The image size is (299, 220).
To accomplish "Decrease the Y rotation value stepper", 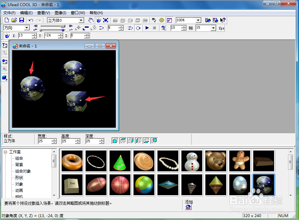I will pos(61,37).
